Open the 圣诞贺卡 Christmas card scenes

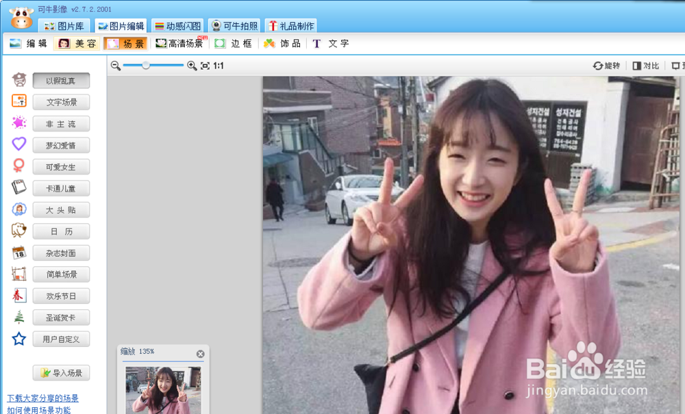[x=61, y=317]
